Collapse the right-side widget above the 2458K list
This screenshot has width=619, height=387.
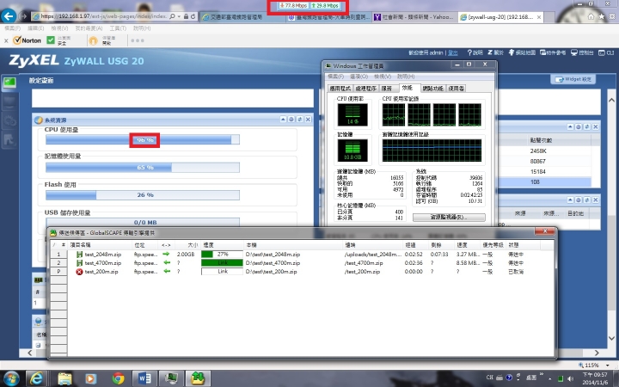click(x=570, y=126)
